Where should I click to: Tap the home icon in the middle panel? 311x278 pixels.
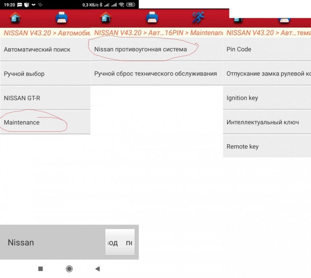pos(106,17)
